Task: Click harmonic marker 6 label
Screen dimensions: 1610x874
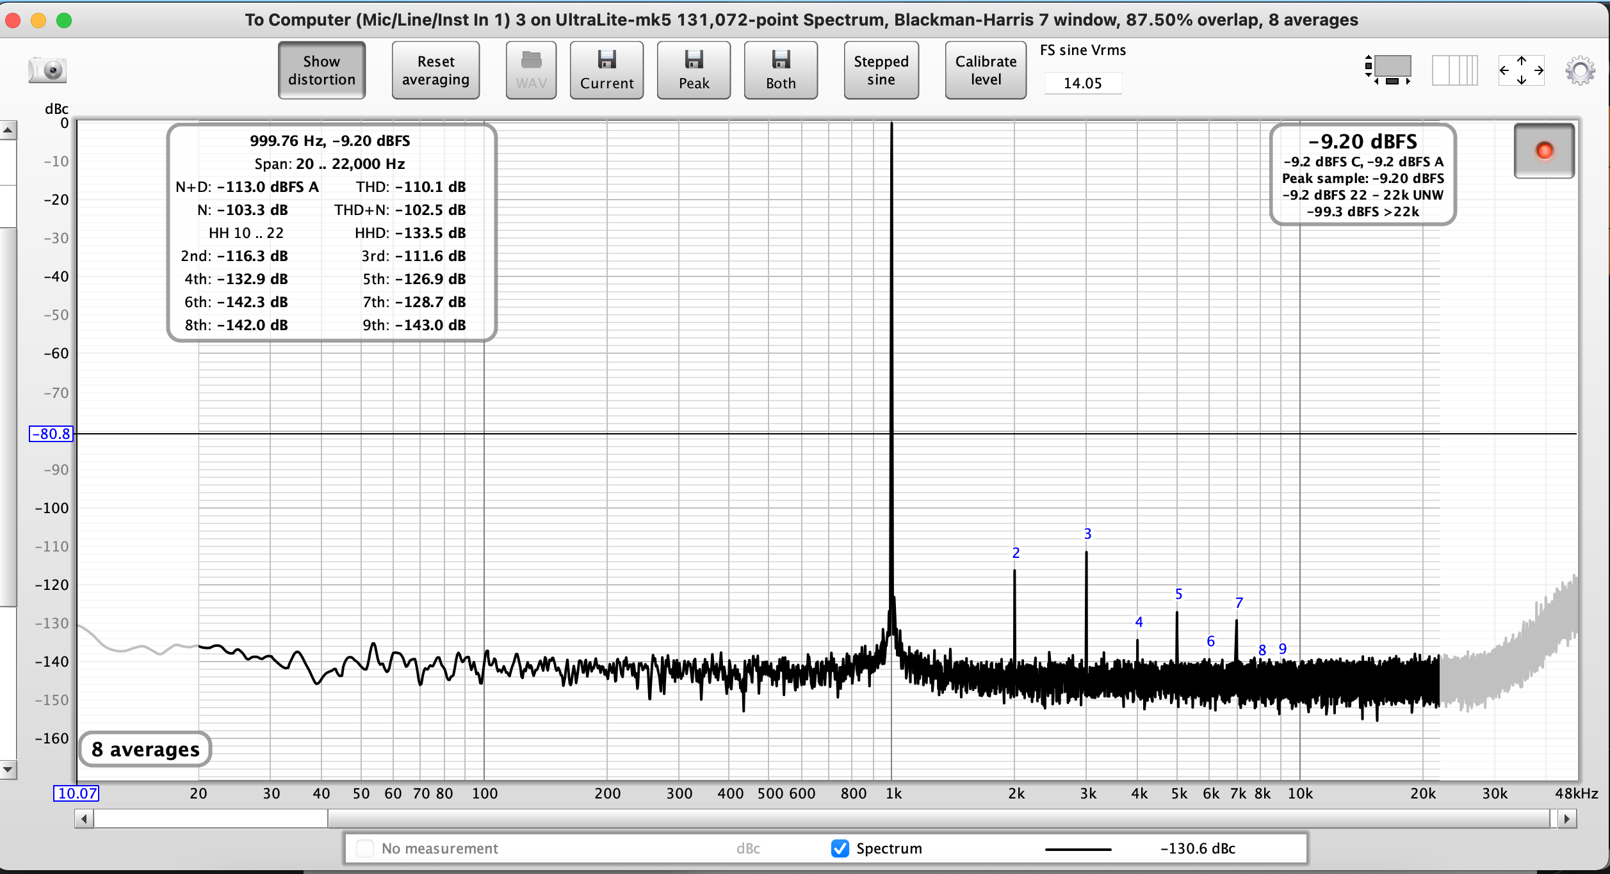Action: click(x=1210, y=641)
